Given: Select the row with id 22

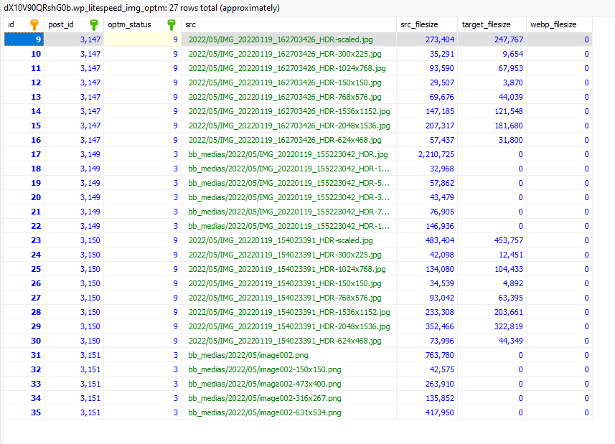Looking at the screenshot, I should (x=298, y=226).
